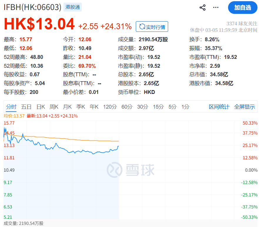Switch to the 月K tab

[x=67, y=107]
